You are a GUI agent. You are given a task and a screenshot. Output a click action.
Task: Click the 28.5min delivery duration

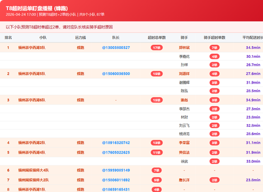(253, 91)
